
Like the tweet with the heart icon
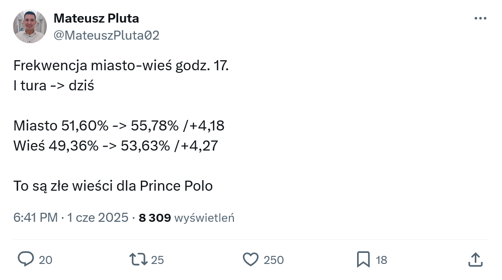pyautogui.click(x=250, y=259)
